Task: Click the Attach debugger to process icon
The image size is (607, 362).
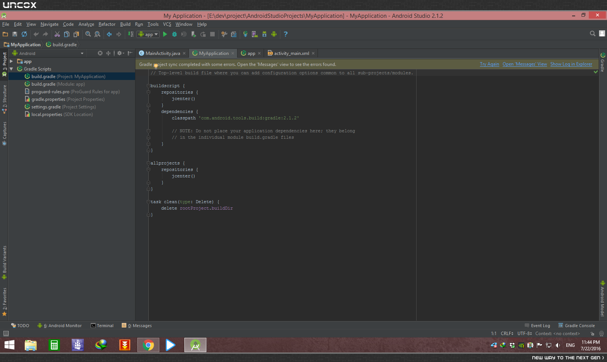Action: click(193, 34)
